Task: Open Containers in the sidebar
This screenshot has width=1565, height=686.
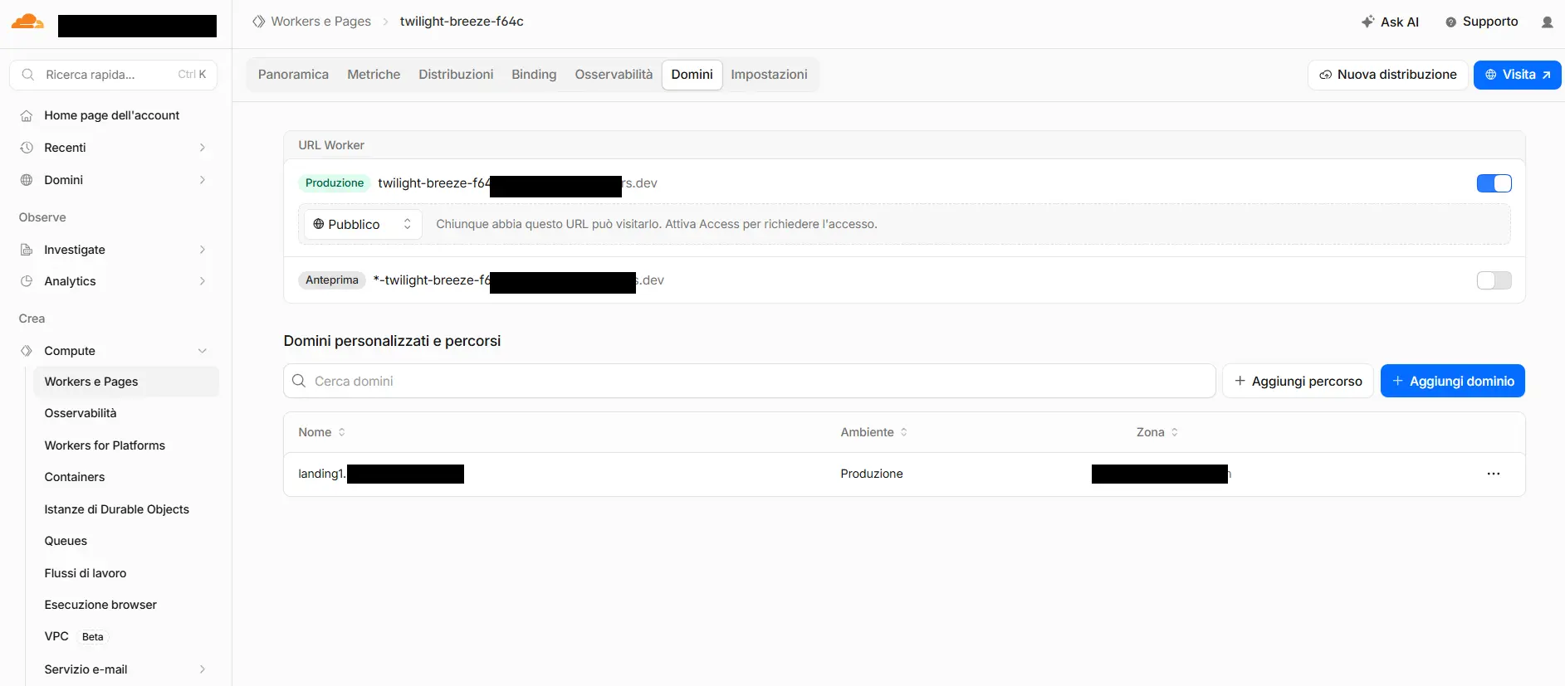Action: (75, 477)
